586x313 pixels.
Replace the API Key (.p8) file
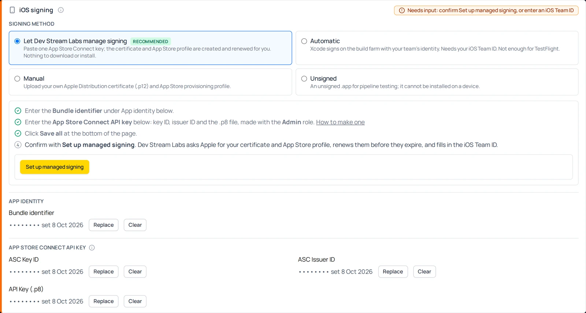coord(104,301)
